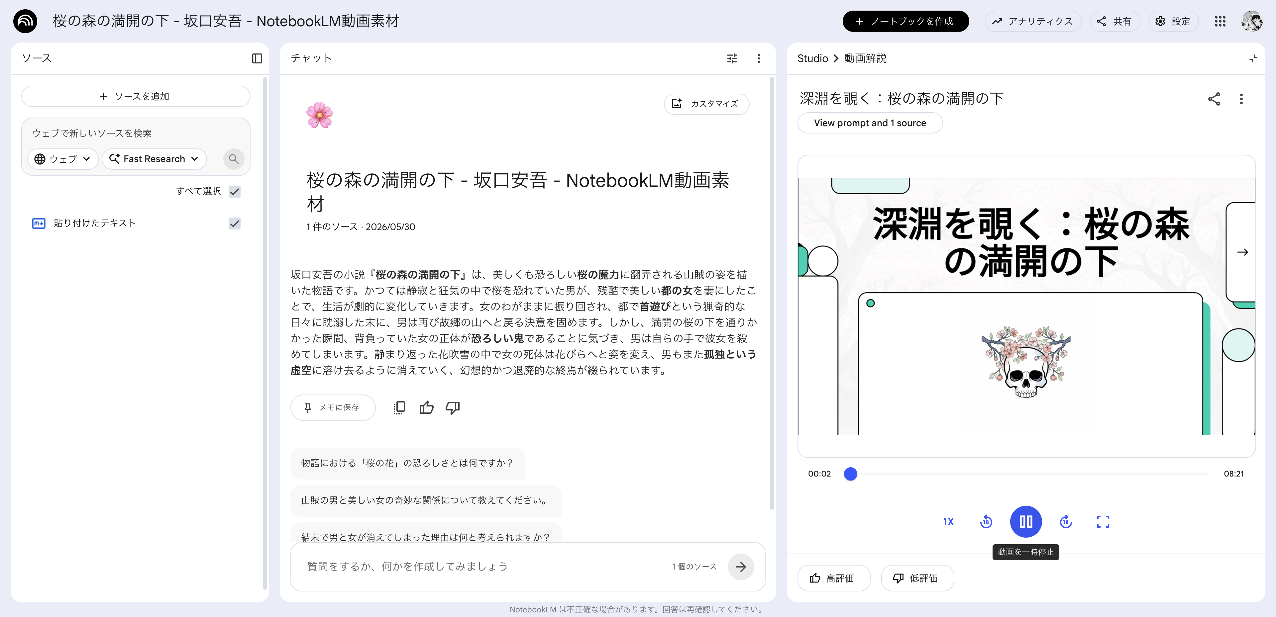
Task: Collapse the Studio panel icon
Action: 1253,58
